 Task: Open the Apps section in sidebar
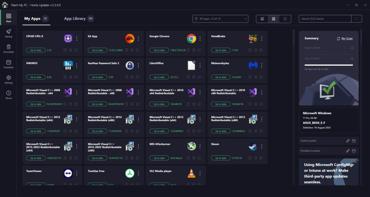8,18
